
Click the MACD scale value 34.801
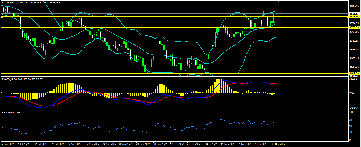pyautogui.click(x=353, y=79)
